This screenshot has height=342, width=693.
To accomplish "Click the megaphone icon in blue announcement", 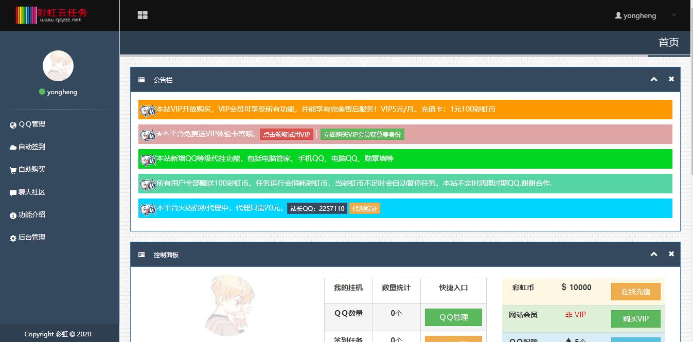I will 148,209.
